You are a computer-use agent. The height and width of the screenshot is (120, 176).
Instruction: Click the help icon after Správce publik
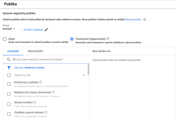[145, 19]
